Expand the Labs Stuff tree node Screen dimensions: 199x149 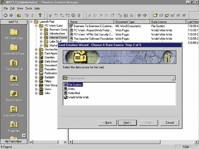tap(41, 41)
